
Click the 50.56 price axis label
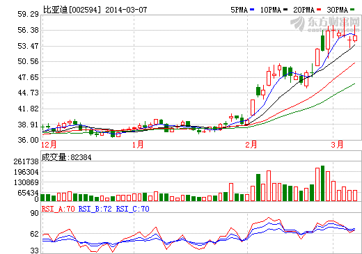point(28,61)
